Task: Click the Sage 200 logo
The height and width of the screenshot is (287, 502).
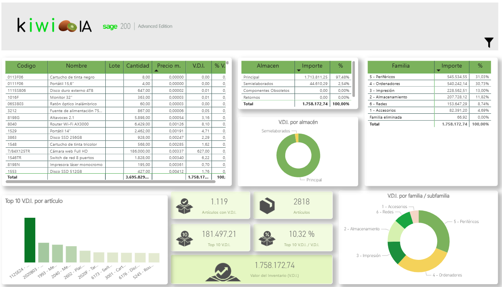Action: point(116,26)
